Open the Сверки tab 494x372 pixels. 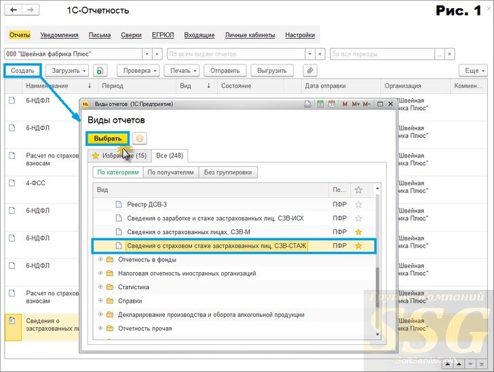click(x=131, y=35)
